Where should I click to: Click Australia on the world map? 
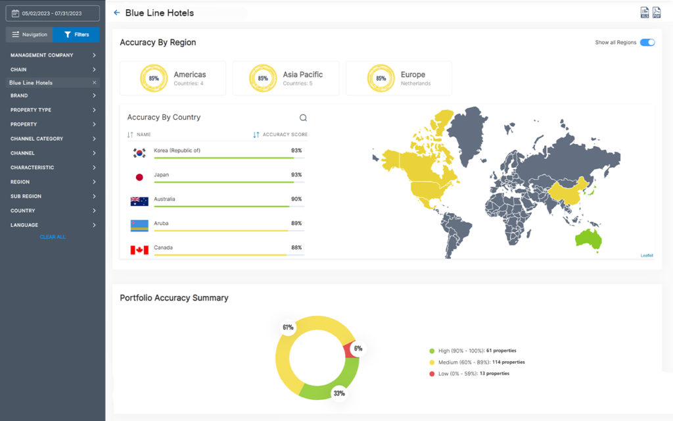tap(588, 239)
